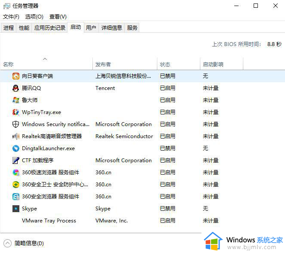285x253 pixels.
Task: Select the DingtalkLauncher.exe entry name
Action: (x=48, y=148)
